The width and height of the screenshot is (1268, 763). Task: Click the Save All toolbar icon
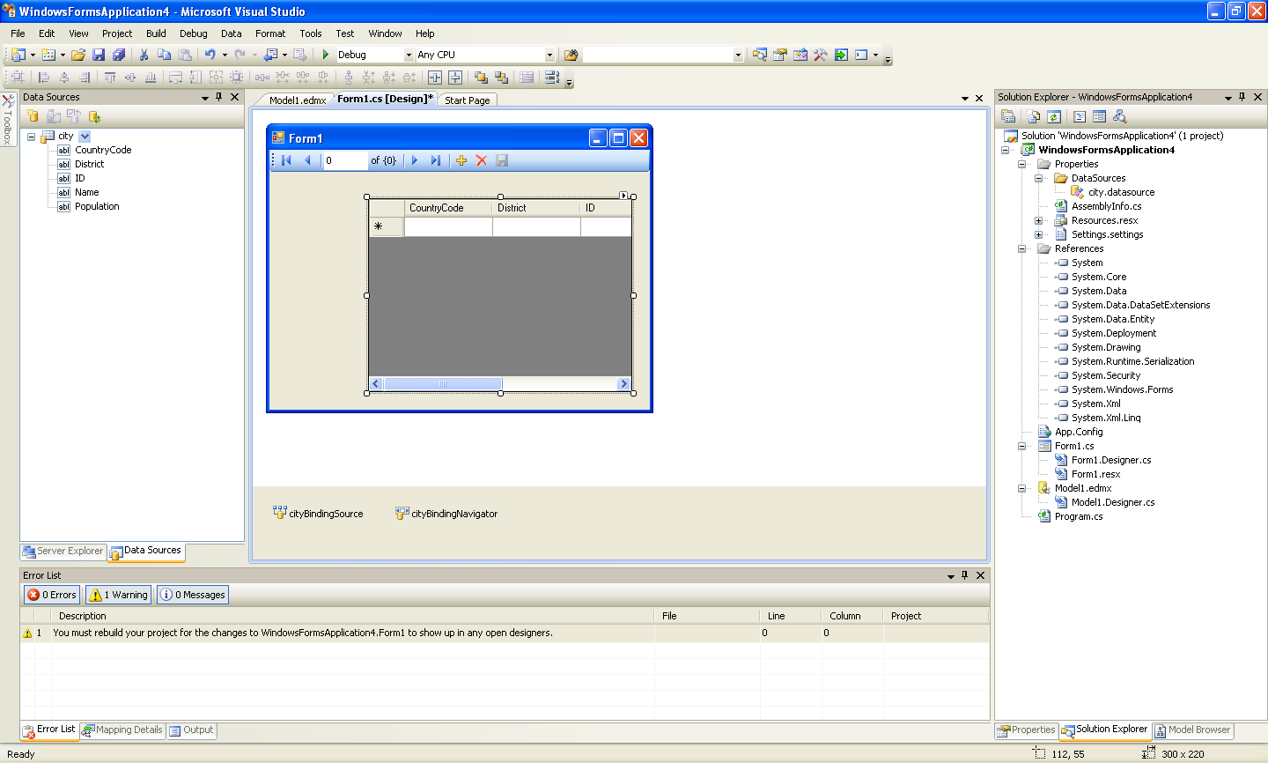pyautogui.click(x=118, y=55)
